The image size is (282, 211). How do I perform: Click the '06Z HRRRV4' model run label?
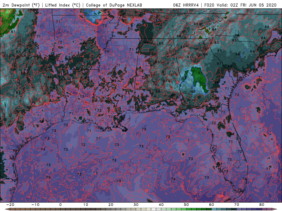[186, 5]
